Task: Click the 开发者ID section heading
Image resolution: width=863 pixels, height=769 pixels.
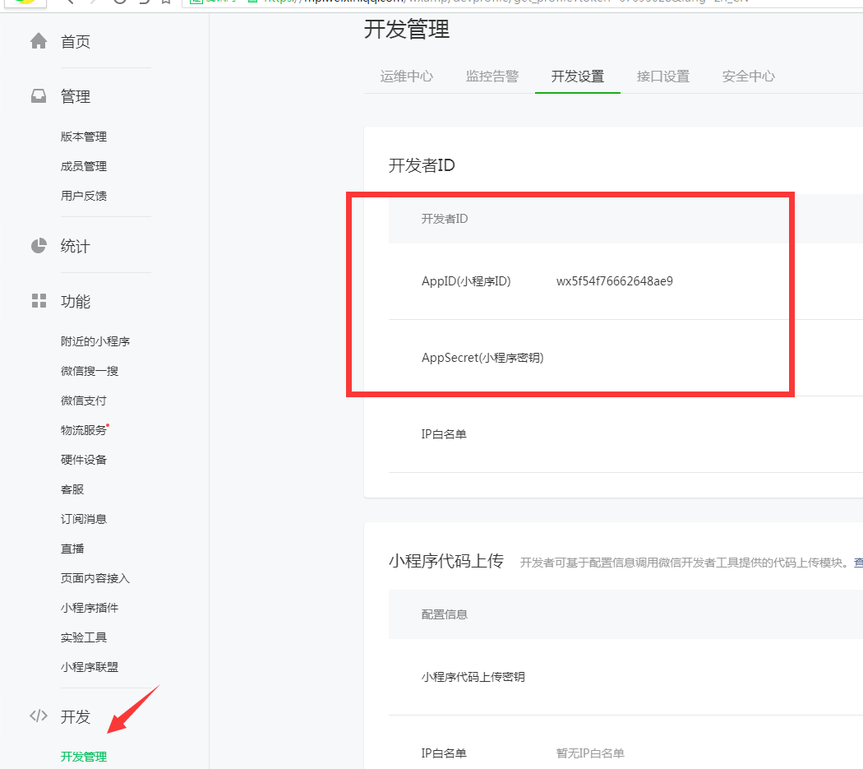Action: [x=422, y=165]
